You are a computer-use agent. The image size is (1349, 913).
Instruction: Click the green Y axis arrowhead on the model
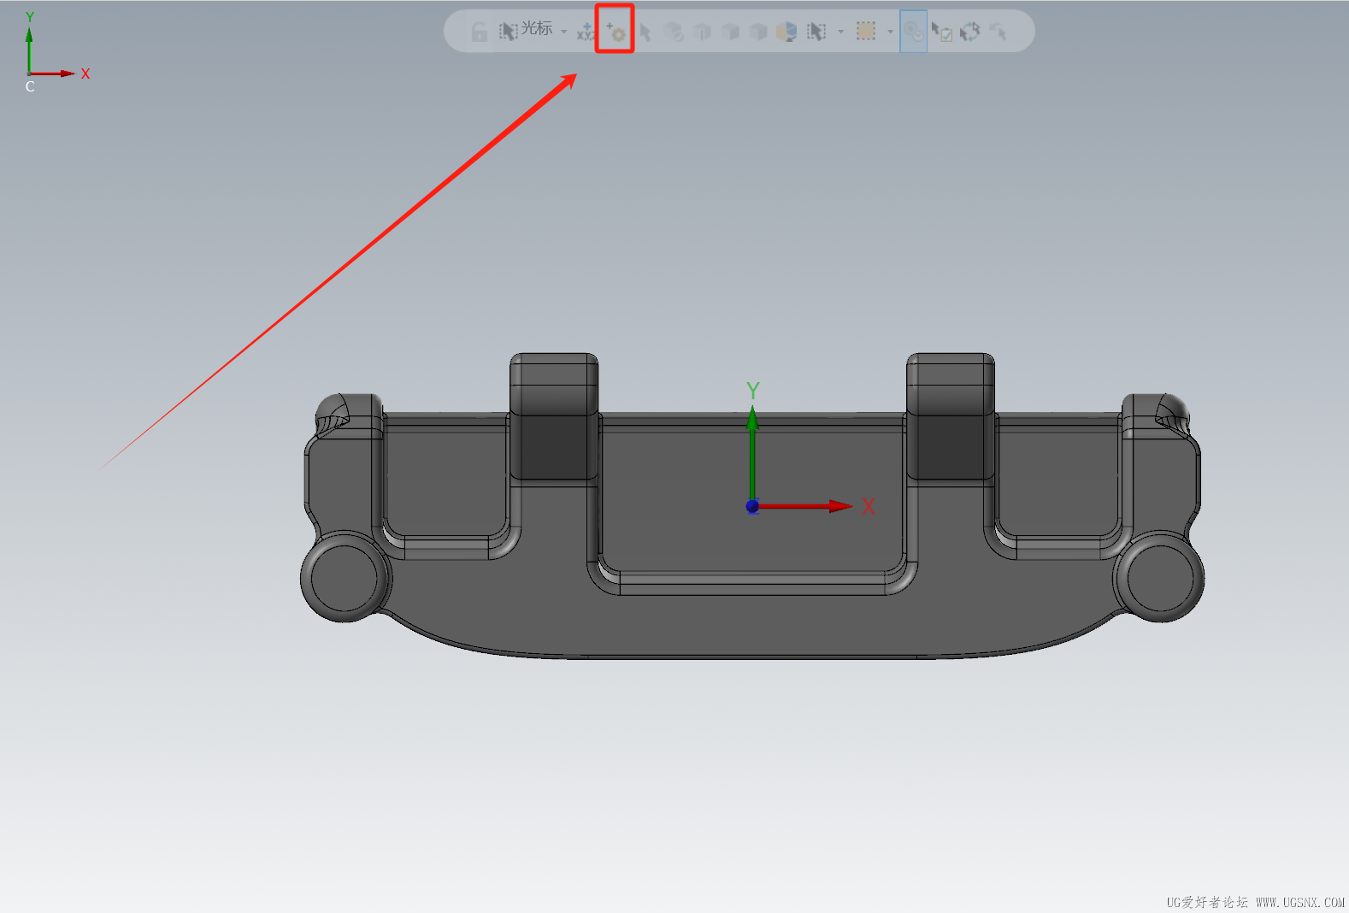(x=752, y=417)
